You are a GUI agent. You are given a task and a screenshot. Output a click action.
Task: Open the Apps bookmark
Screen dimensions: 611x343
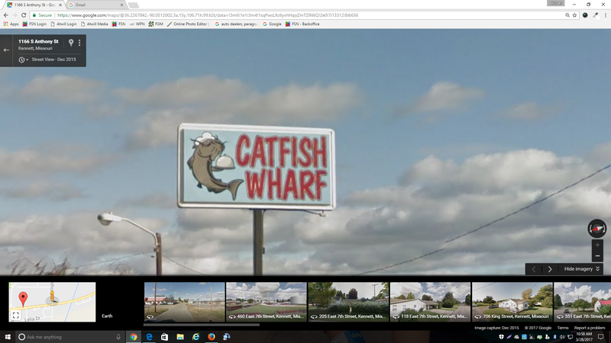point(11,24)
